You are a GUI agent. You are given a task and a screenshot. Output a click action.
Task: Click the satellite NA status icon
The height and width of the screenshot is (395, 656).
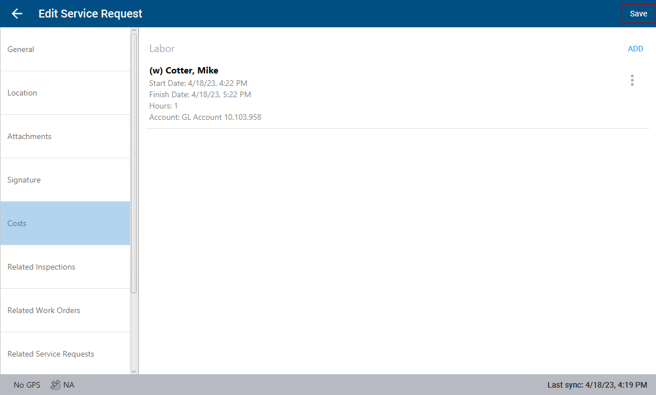point(56,385)
